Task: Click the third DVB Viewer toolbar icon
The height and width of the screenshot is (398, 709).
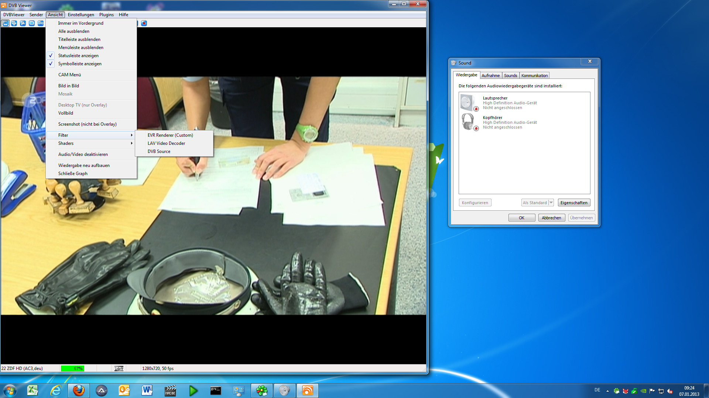Action: [x=23, y=23]
